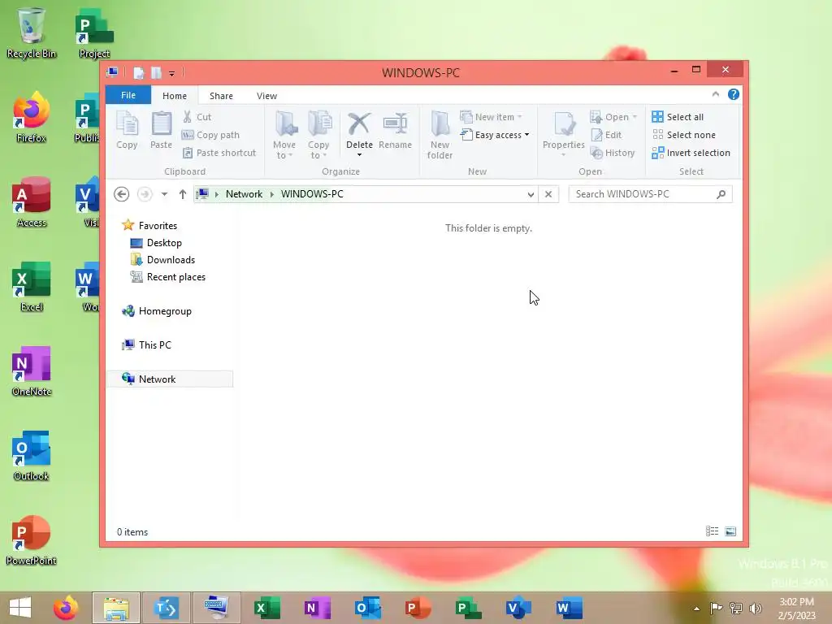This screenshot has width=832, height=624.
Task: Click Paste shortcut in the ribbon
Action: [219, 153]
